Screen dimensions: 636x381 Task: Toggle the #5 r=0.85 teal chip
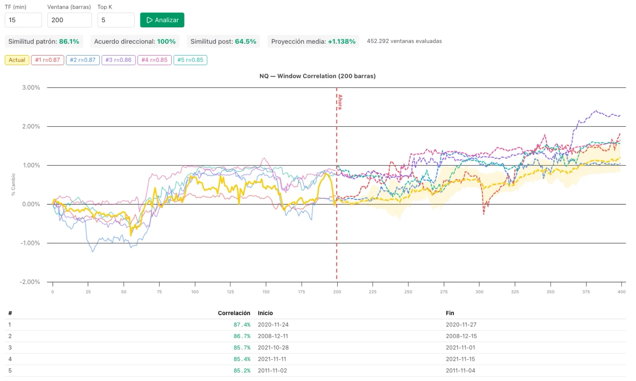tap(190, 60)
